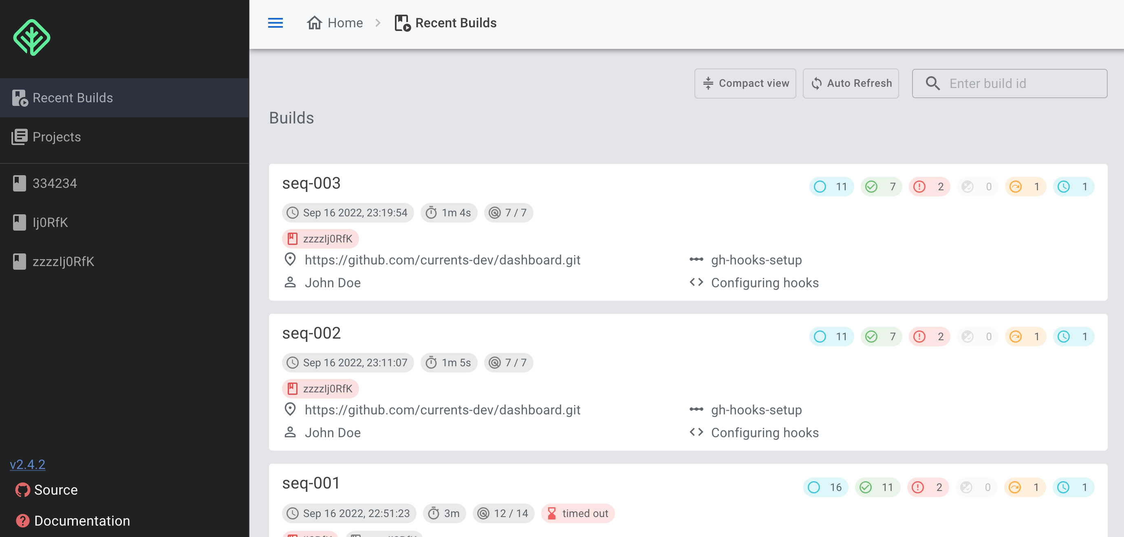This screenshot has width=1124, height=537.
Task: Click the timed out badge on seq-001
Action: coord(578,513)
